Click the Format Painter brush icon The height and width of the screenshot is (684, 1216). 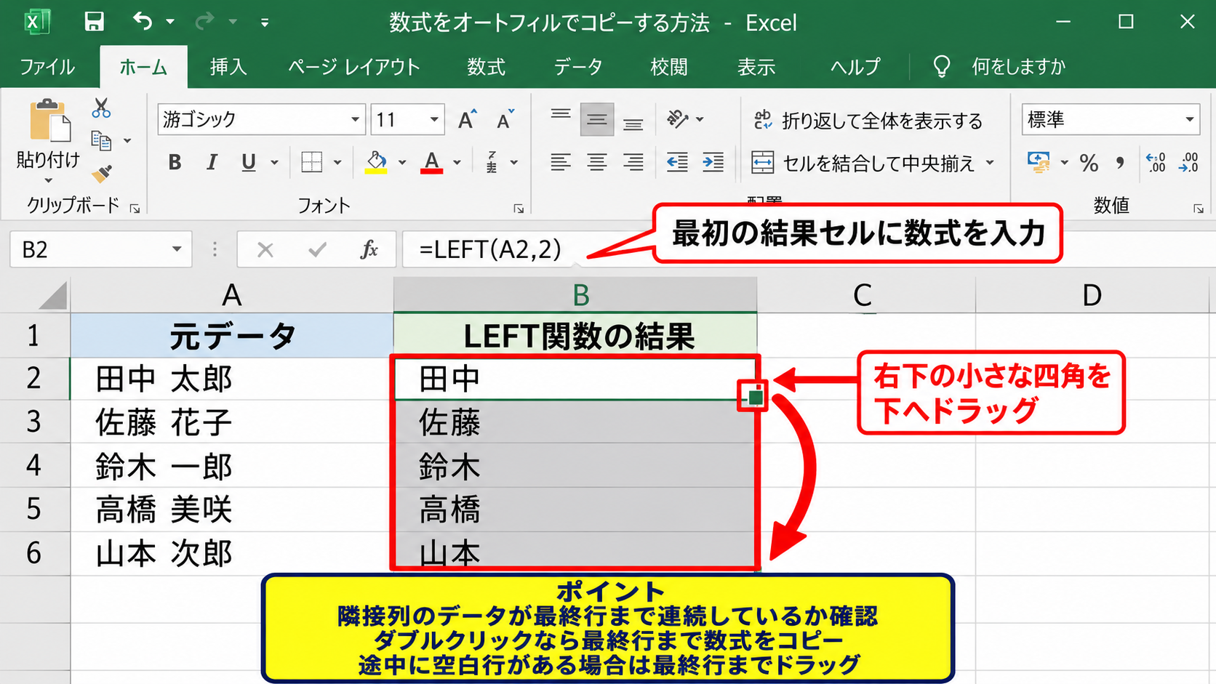102,174
